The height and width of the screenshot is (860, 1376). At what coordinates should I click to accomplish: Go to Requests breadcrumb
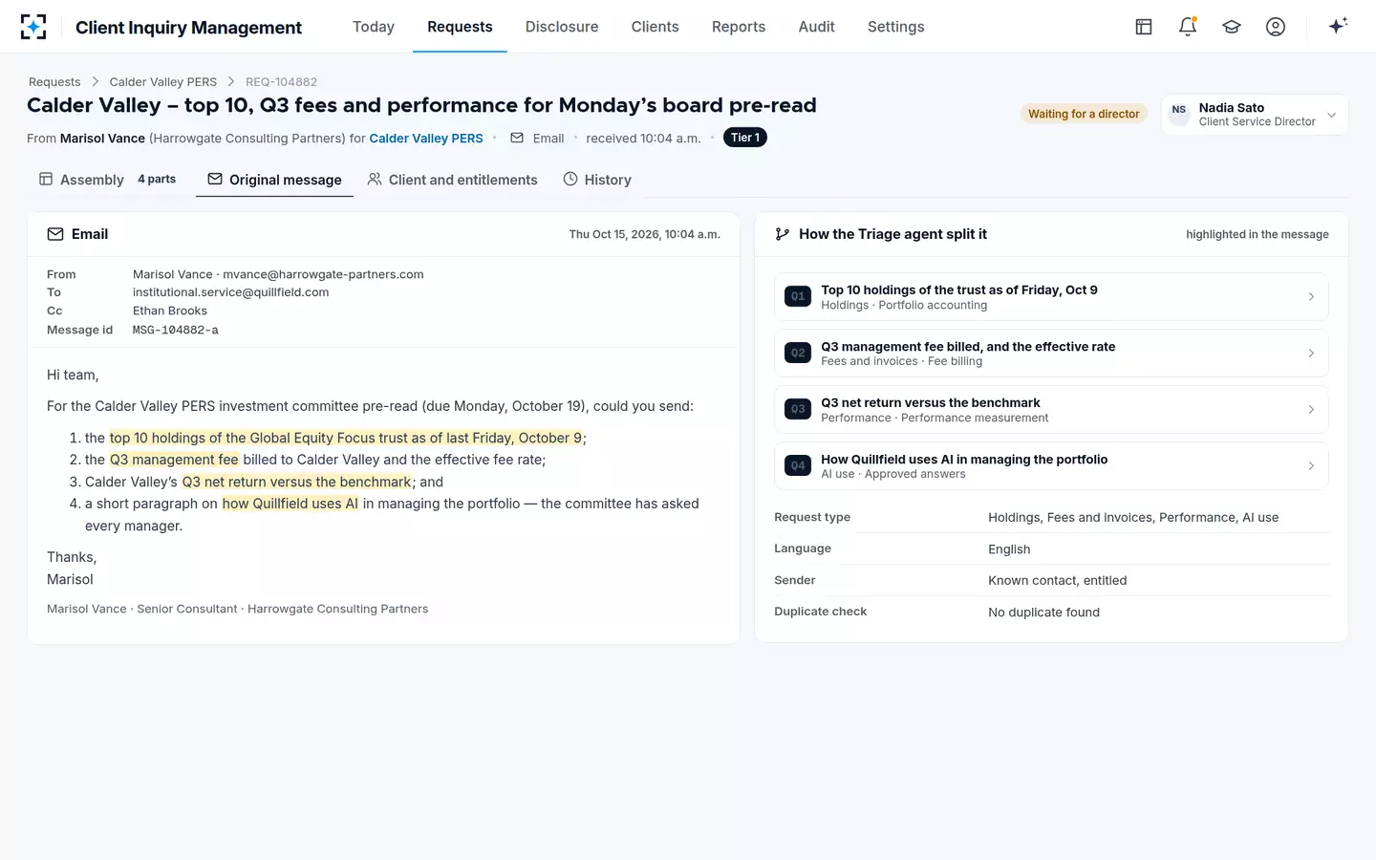point(54,82)
